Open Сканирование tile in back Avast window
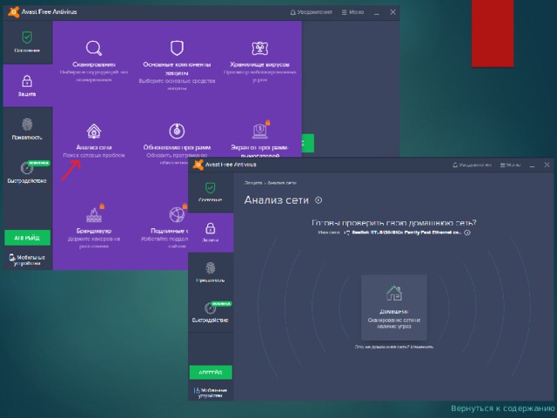 tap(94, 61)
